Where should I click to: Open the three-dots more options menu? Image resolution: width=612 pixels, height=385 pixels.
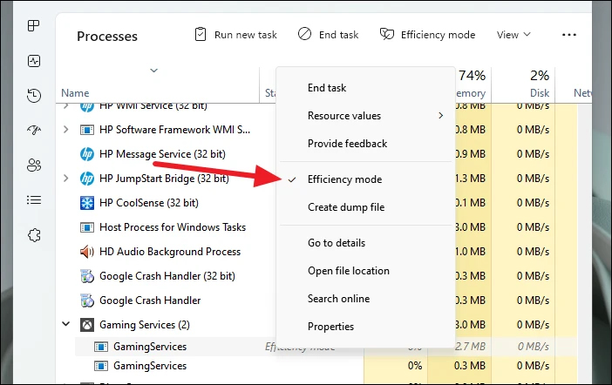click(x=569, y=35)
